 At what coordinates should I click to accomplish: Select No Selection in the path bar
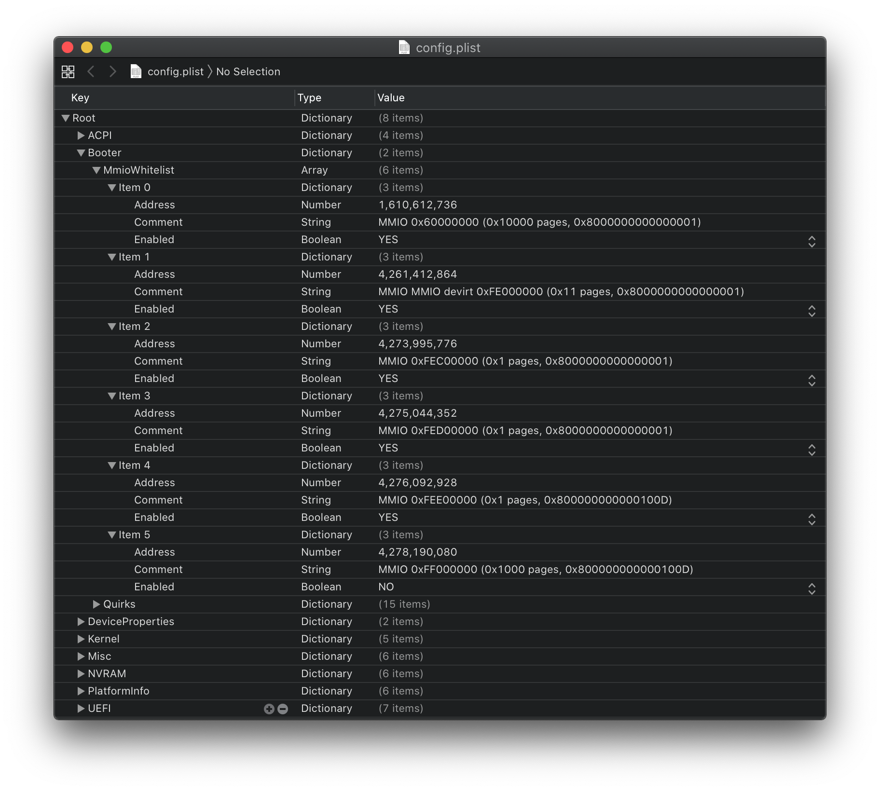[x=248, y=72]
